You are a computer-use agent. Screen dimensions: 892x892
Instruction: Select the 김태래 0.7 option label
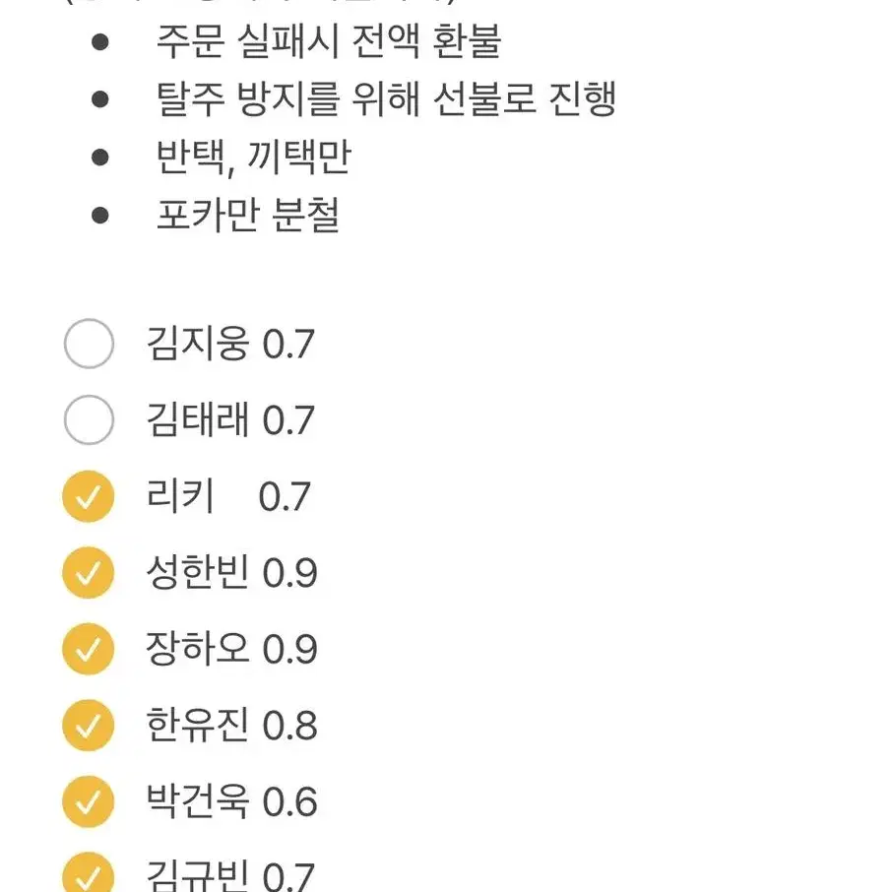[x=230, y=419]
